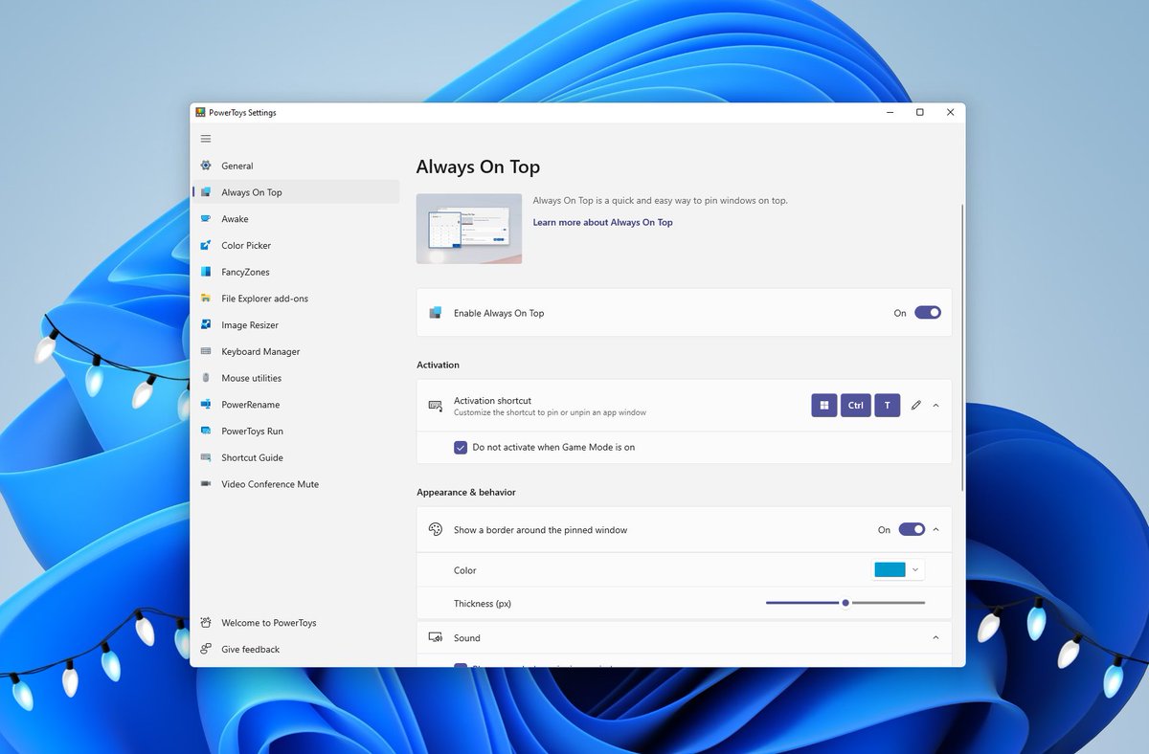Viewport: 1149px width, 754px height.
Task: Click the FancyZones sidebar icon
Action: click(206, 272)
